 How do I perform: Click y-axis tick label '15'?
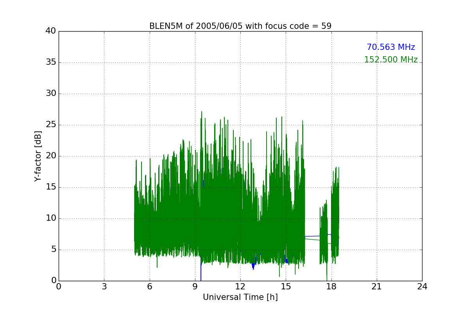[x=51, y=187]
